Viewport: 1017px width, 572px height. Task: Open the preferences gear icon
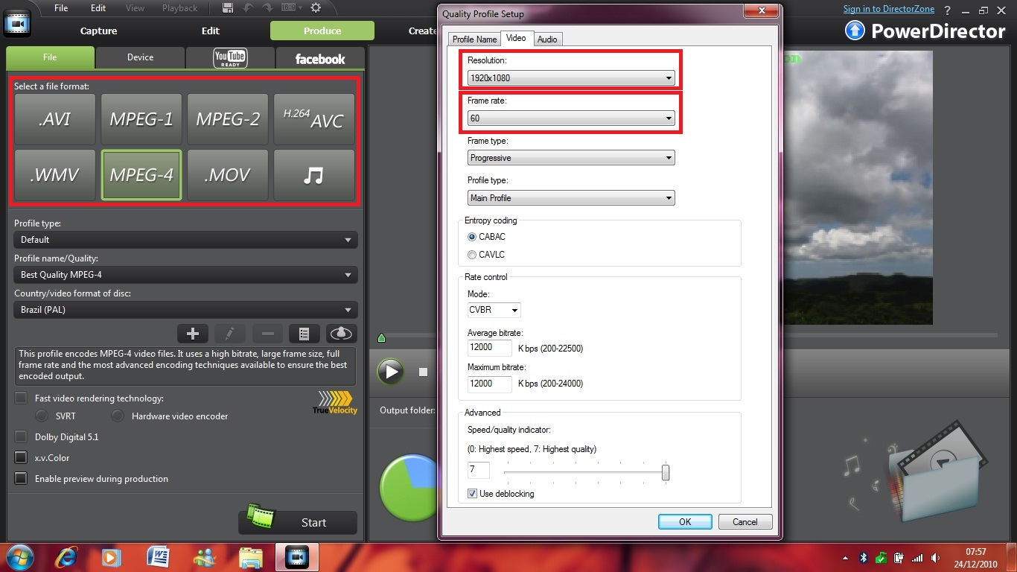coord(316,8)
